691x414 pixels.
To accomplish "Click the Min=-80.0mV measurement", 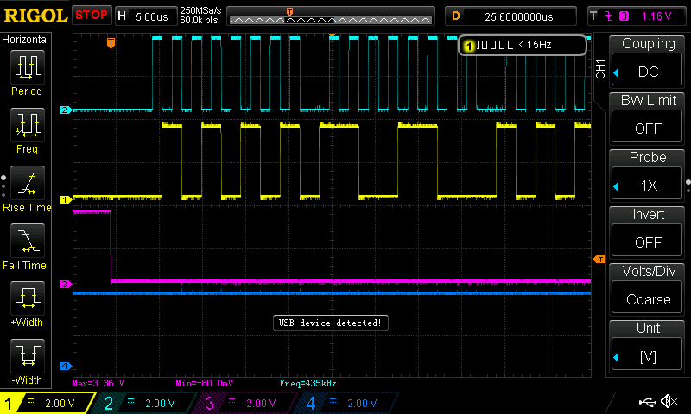I will coord(204,383).
